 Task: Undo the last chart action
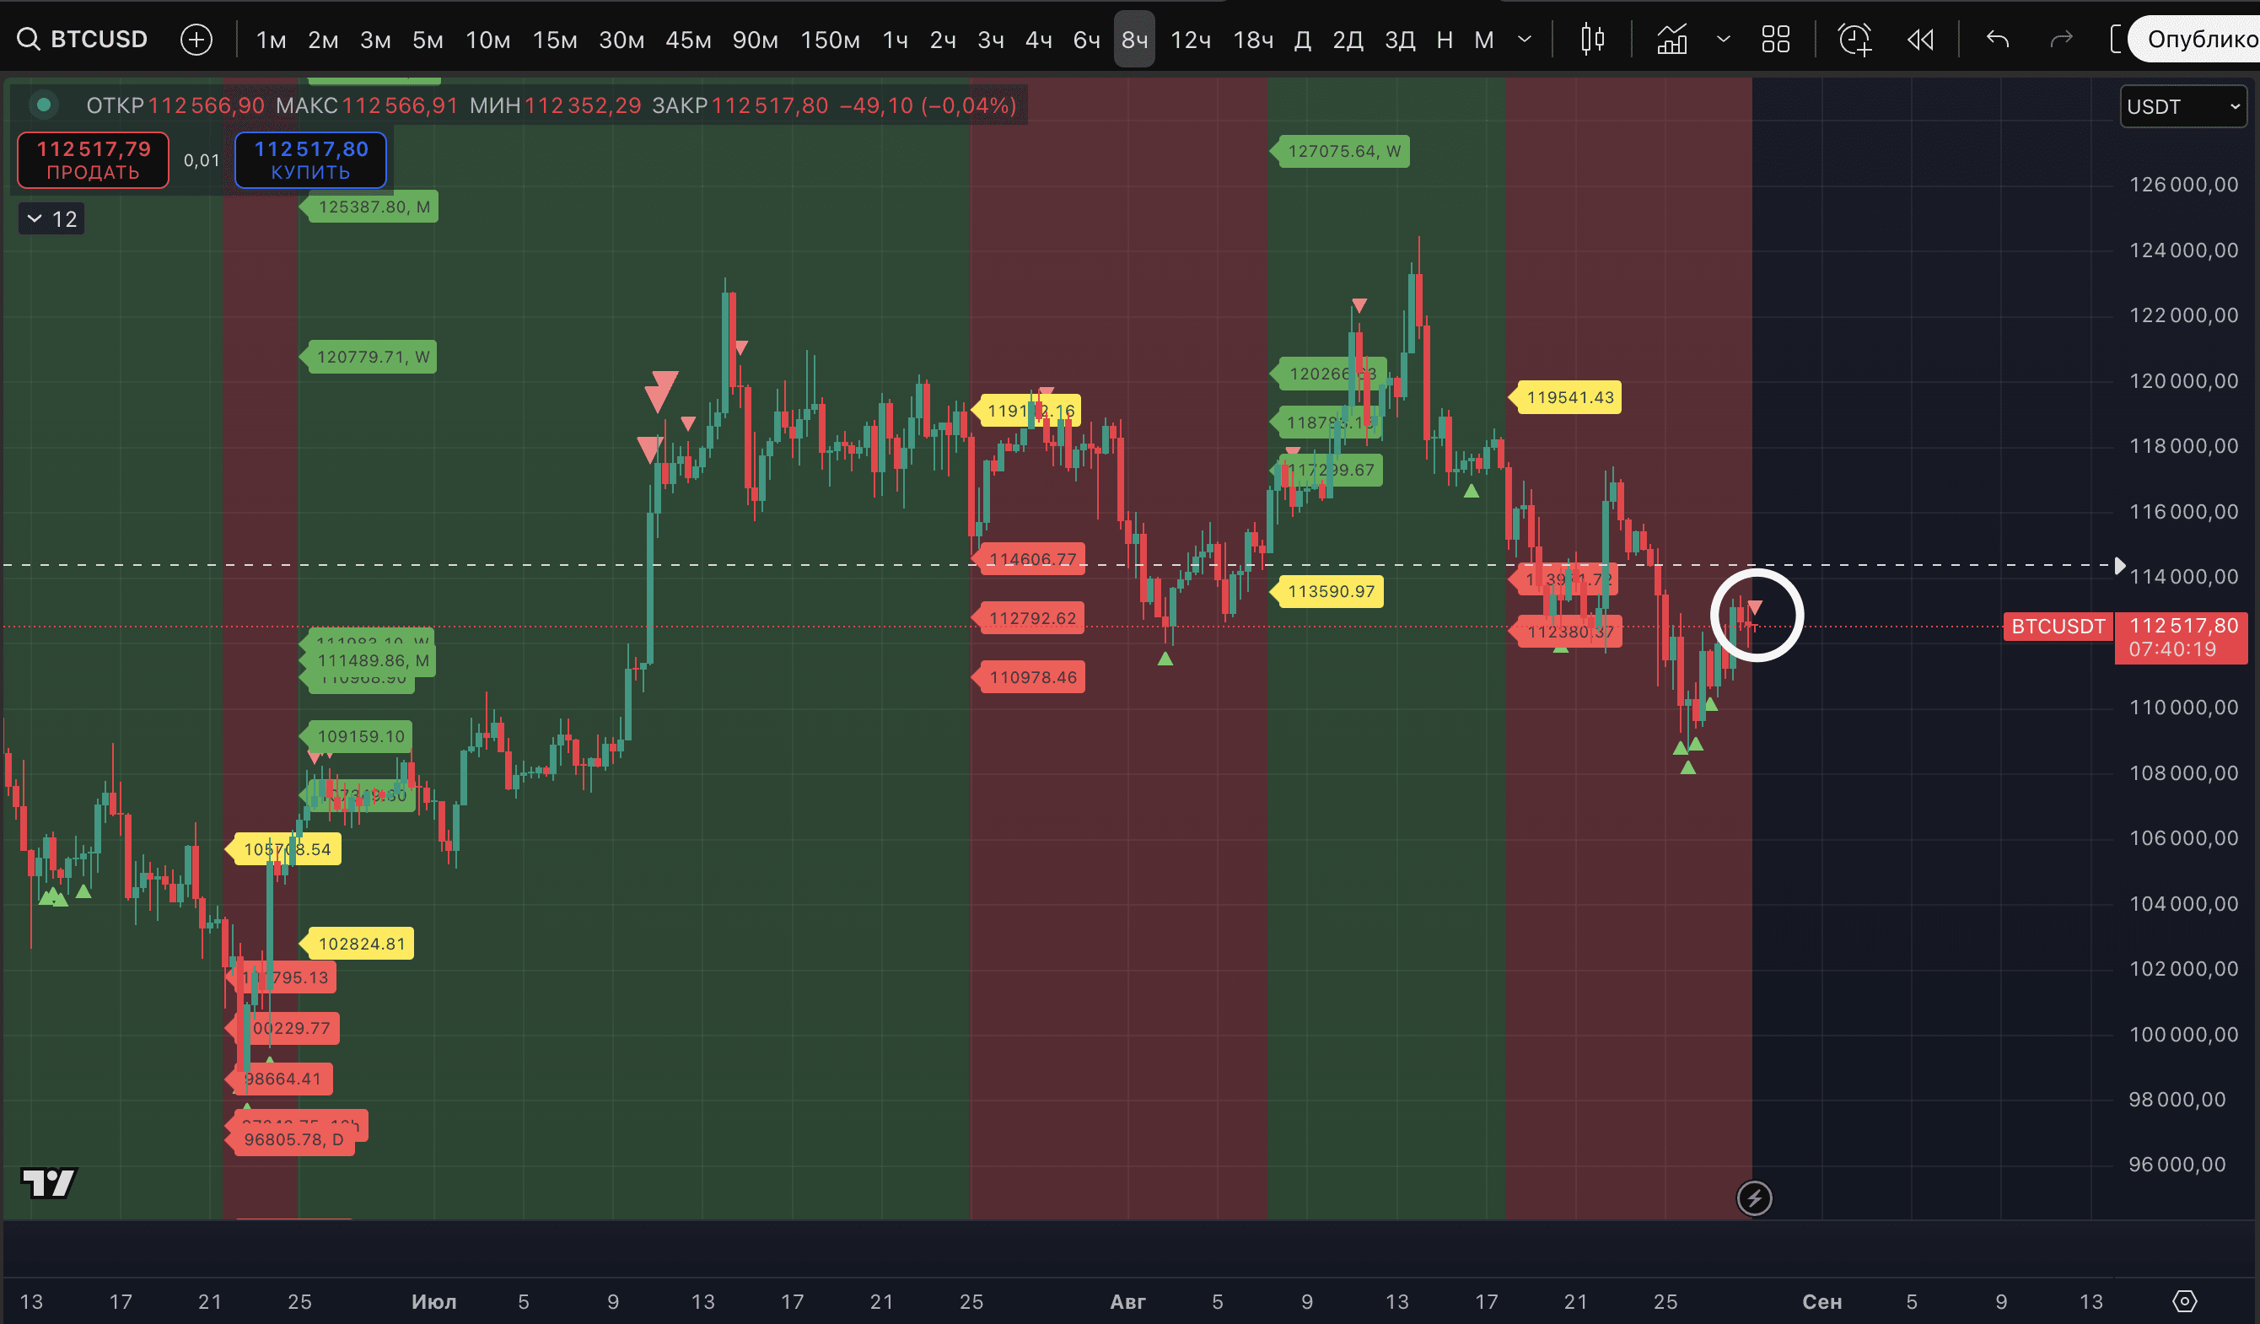pyautogui.click(x=1997, y=40)
